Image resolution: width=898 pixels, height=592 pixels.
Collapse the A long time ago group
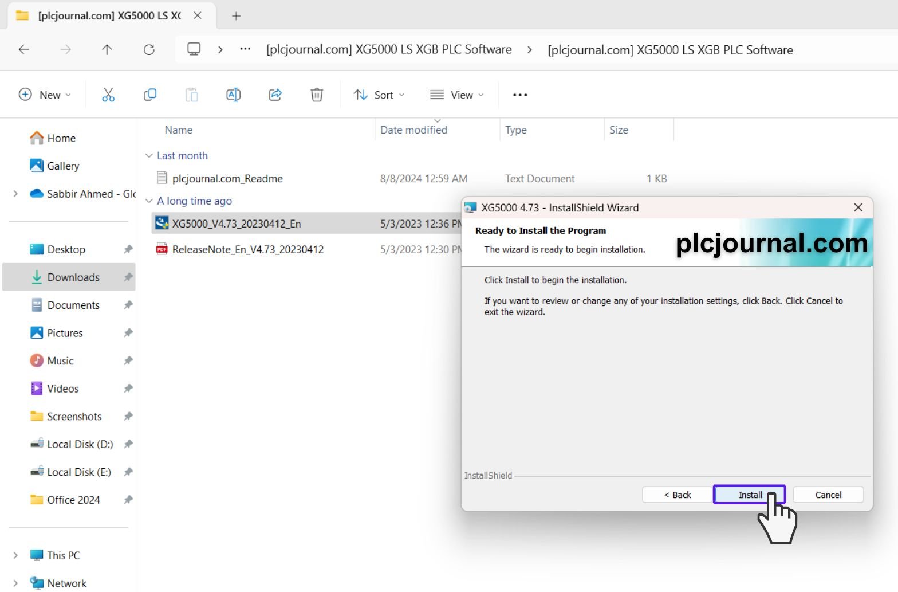point(149,201)
